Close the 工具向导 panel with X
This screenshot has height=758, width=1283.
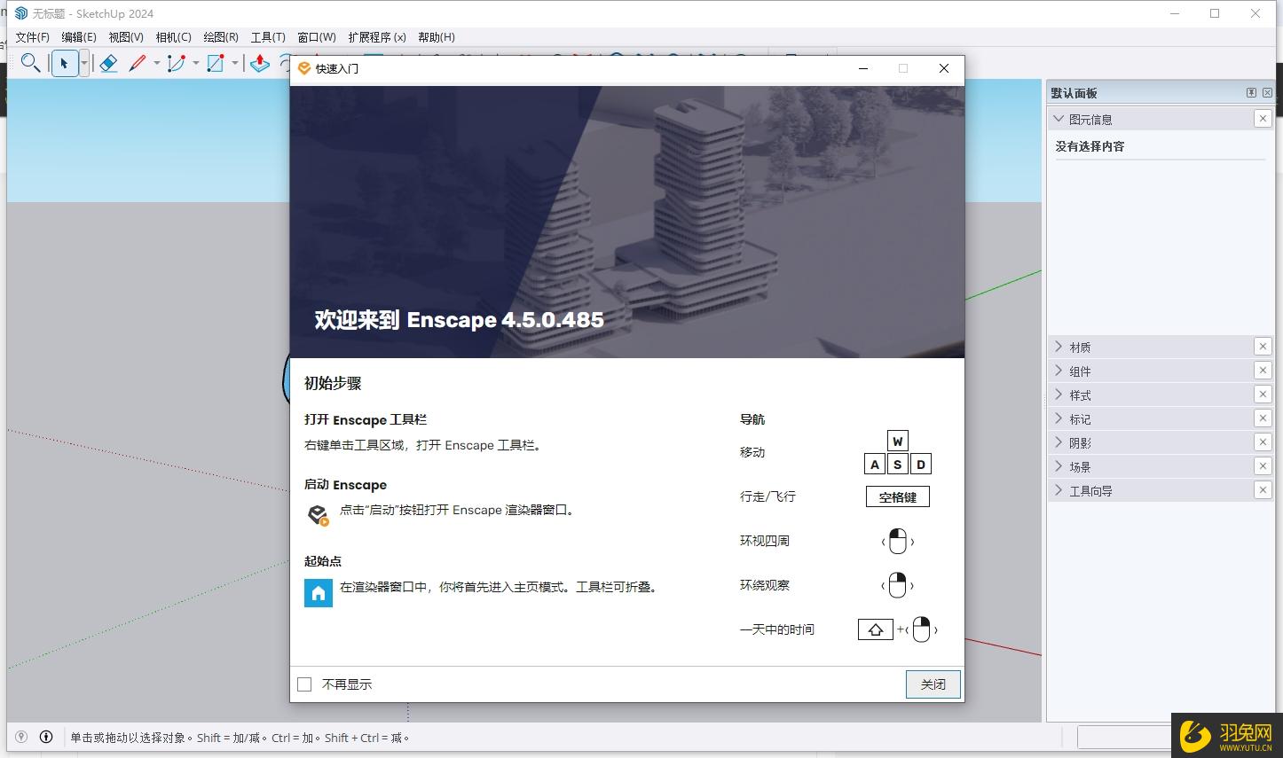coord(1263,490)
